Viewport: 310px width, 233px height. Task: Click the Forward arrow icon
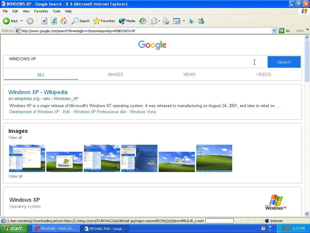click(30, 21)
